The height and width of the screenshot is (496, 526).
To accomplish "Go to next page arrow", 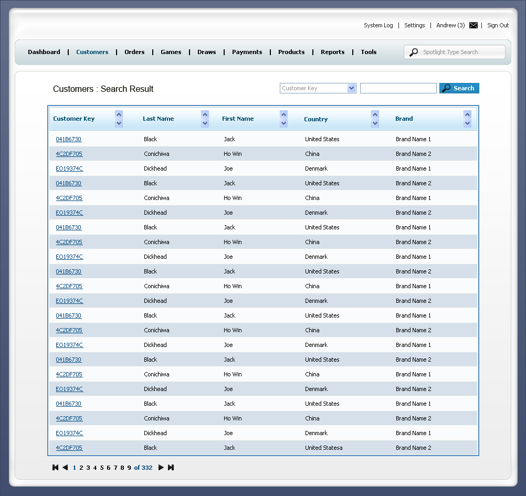I will click(x=161, y=468).
